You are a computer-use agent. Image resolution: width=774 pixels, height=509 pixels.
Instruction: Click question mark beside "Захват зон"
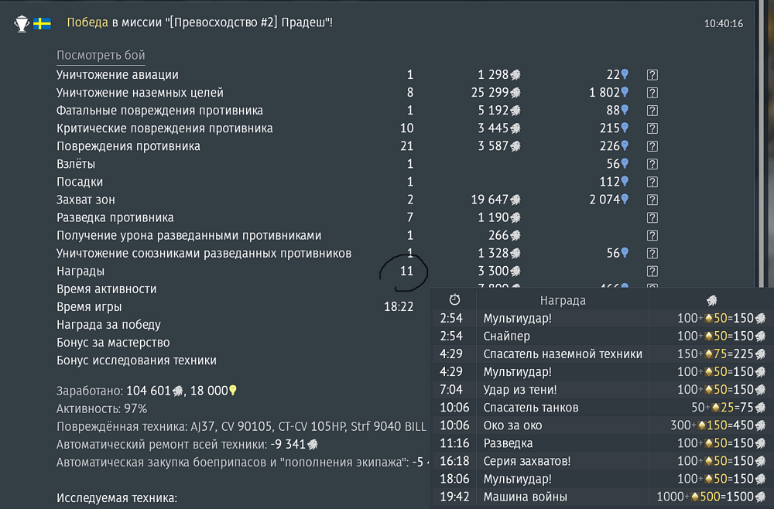click(652, 200)
